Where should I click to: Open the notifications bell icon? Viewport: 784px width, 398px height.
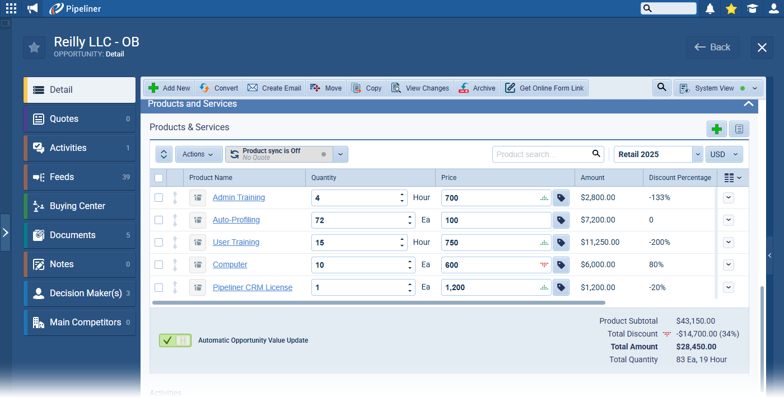pos(710,8)
